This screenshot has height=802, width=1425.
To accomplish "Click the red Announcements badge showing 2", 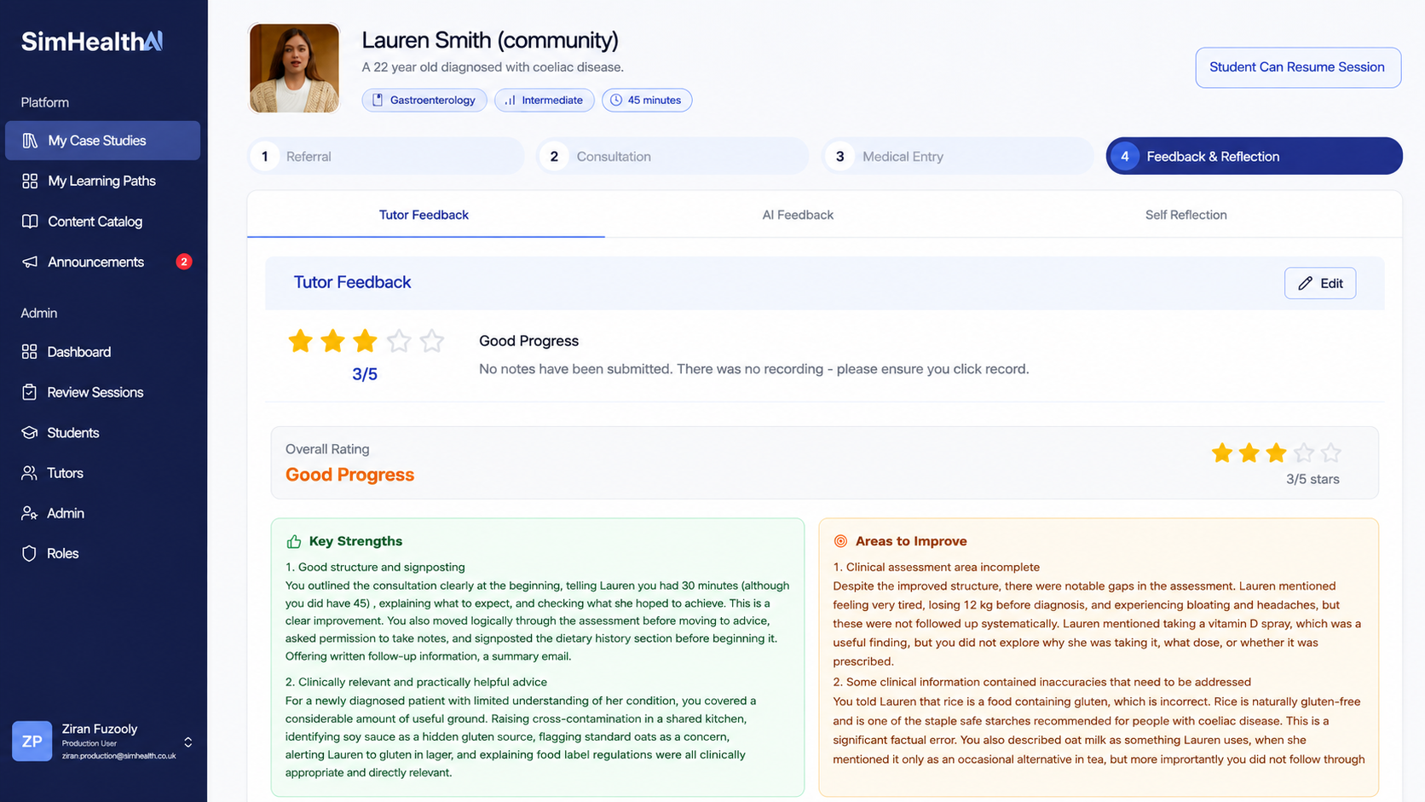I will (x=183, y=262).
